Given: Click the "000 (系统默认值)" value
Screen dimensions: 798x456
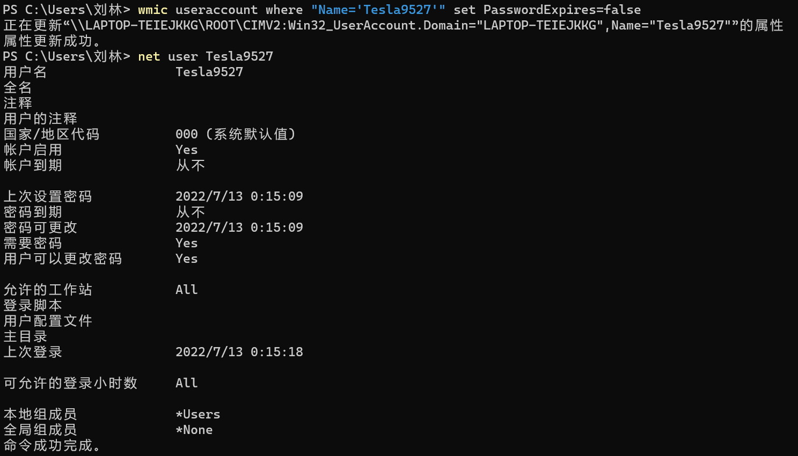Looking at the screenshot, I should pos(236,134).
